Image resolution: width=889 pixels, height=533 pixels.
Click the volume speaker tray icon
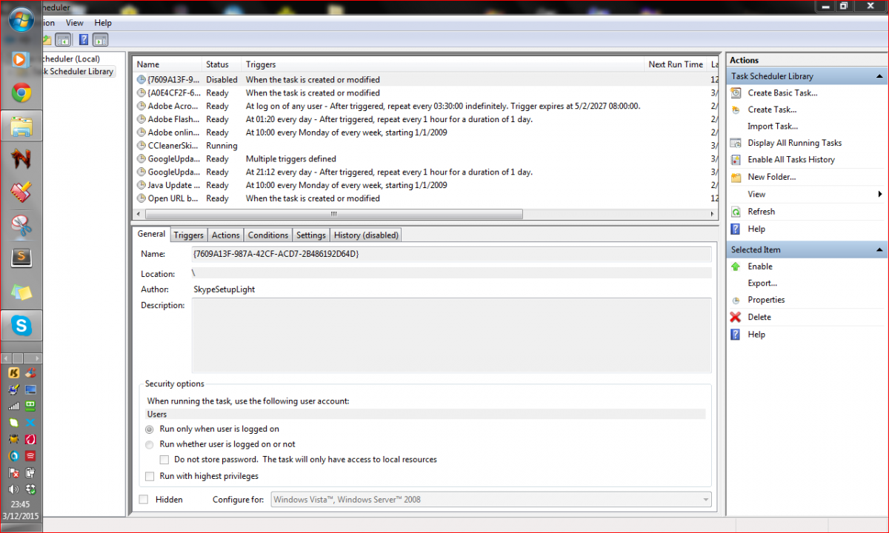pos(13,489)
